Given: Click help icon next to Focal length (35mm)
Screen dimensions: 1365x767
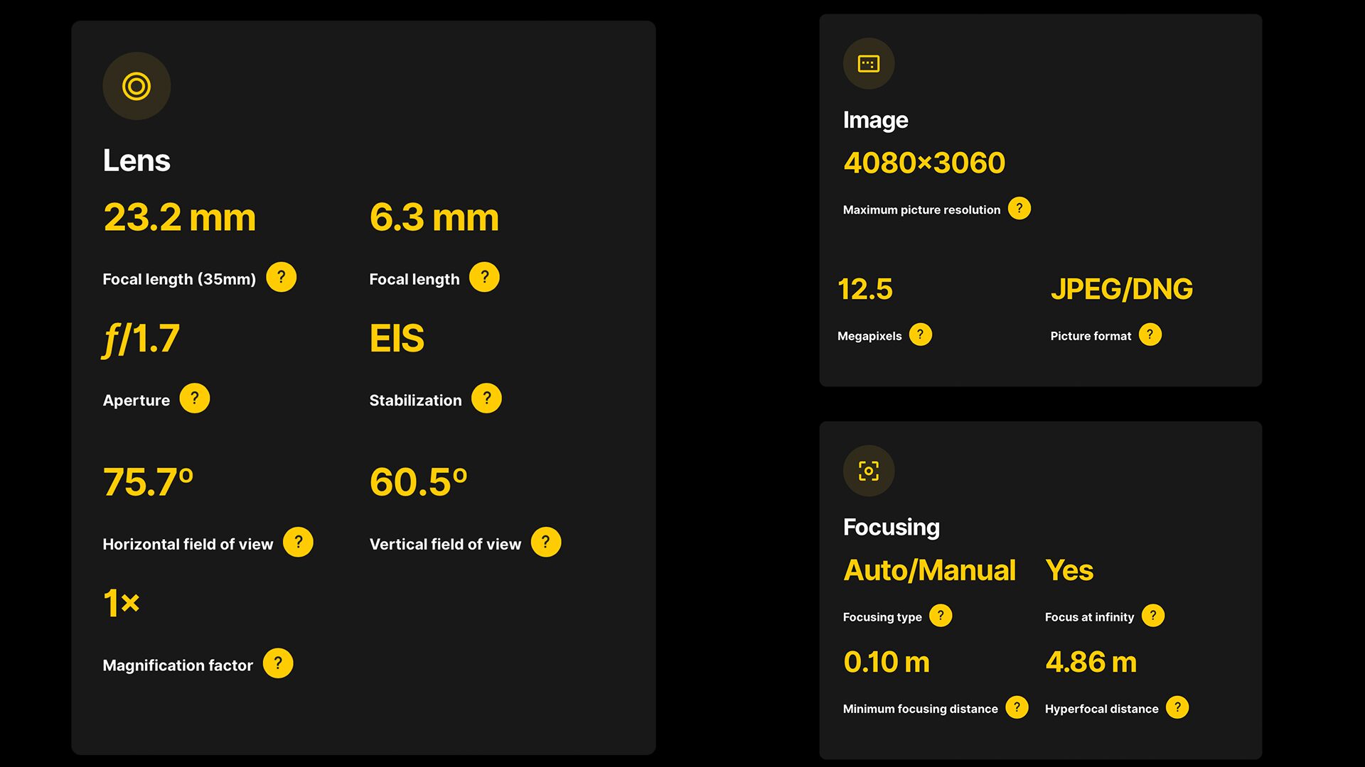Looking at the screenshot, I should coord(281,277).
